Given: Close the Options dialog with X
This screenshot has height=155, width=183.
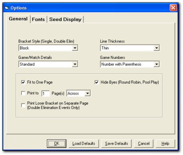Looking at the screenshot, I should 173,8.
